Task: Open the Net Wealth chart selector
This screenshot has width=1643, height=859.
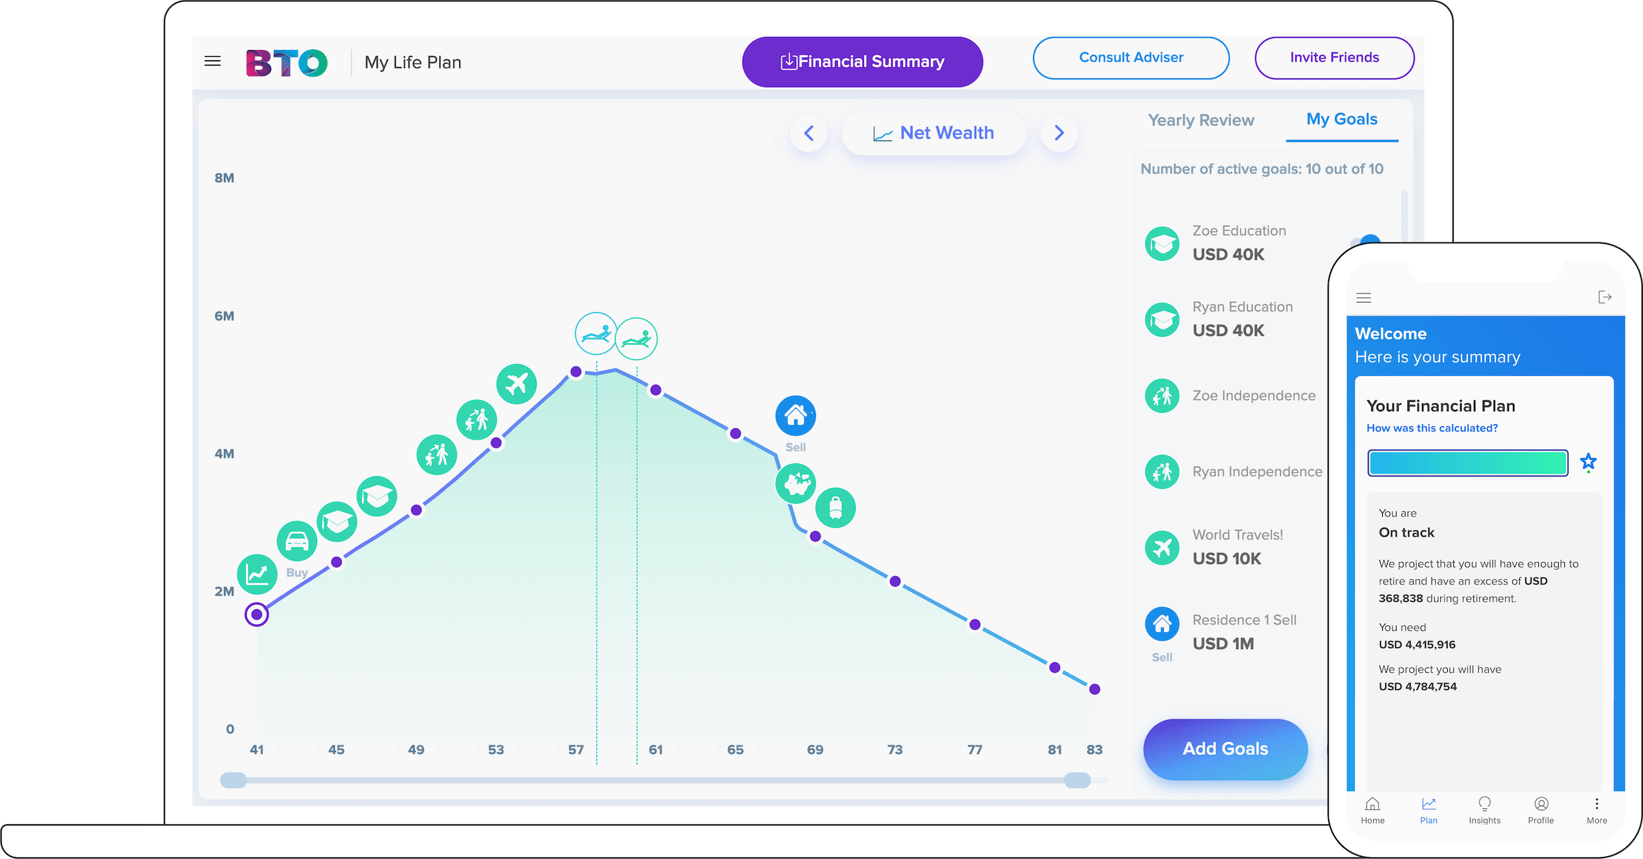Action: [x=934, y=133]
